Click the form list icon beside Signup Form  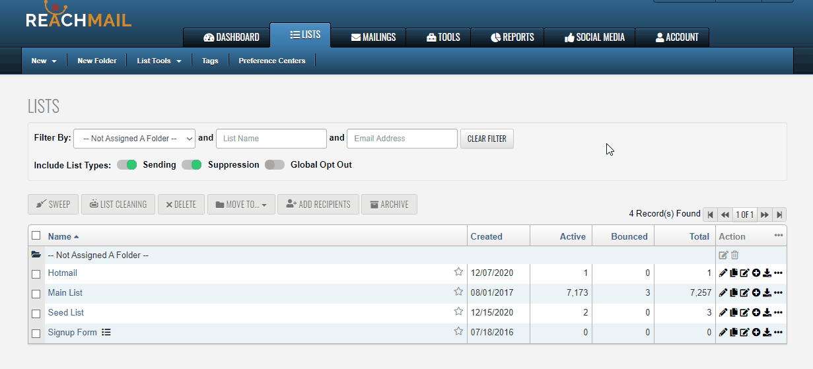tap(106, 333)
